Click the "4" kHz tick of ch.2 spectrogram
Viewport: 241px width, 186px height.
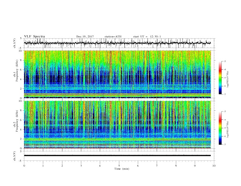point(21,129)
